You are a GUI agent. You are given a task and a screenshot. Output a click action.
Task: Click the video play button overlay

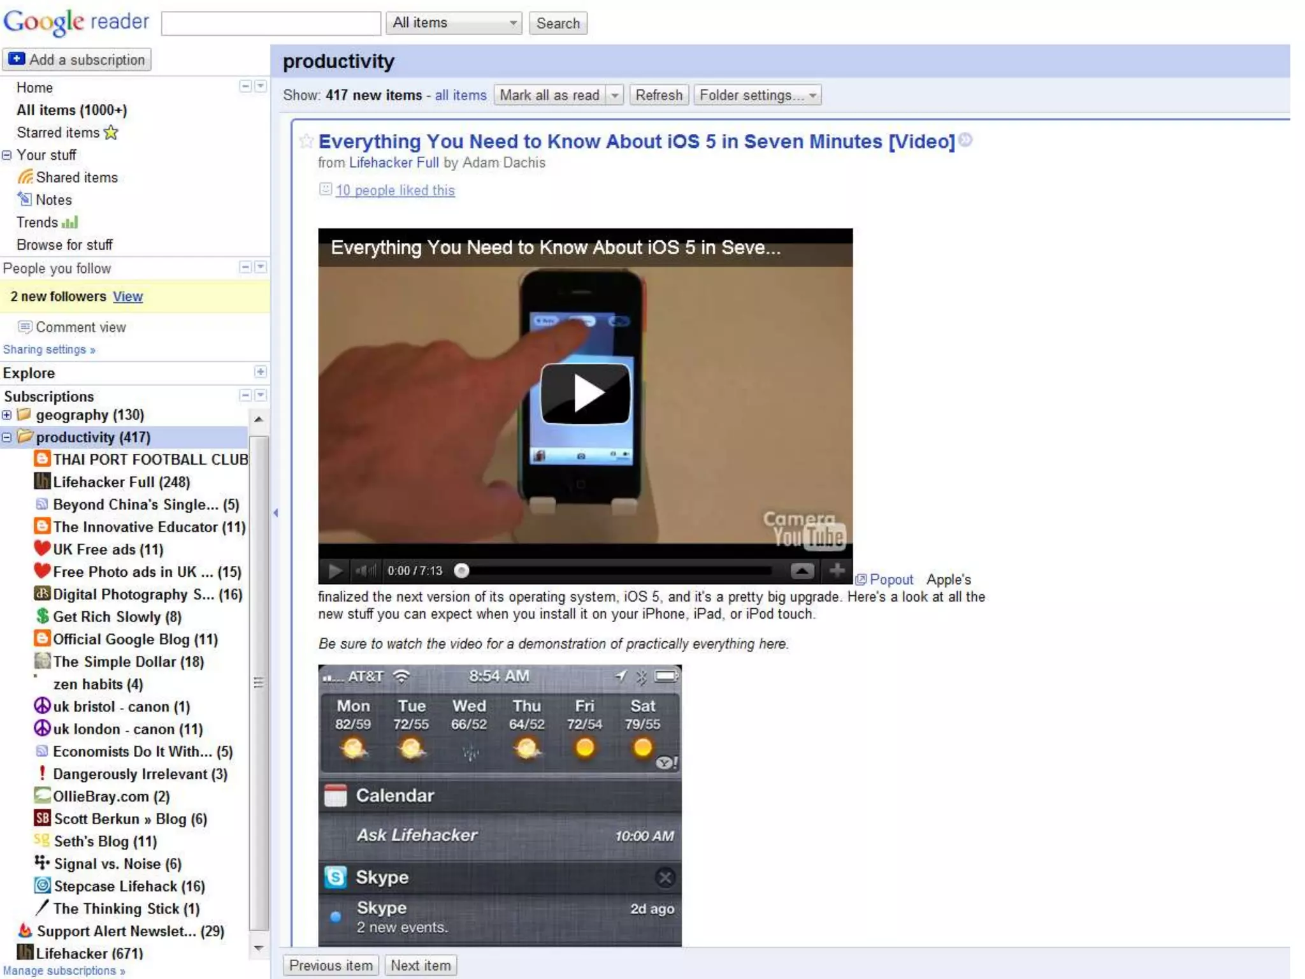click(x=585, y=393)
